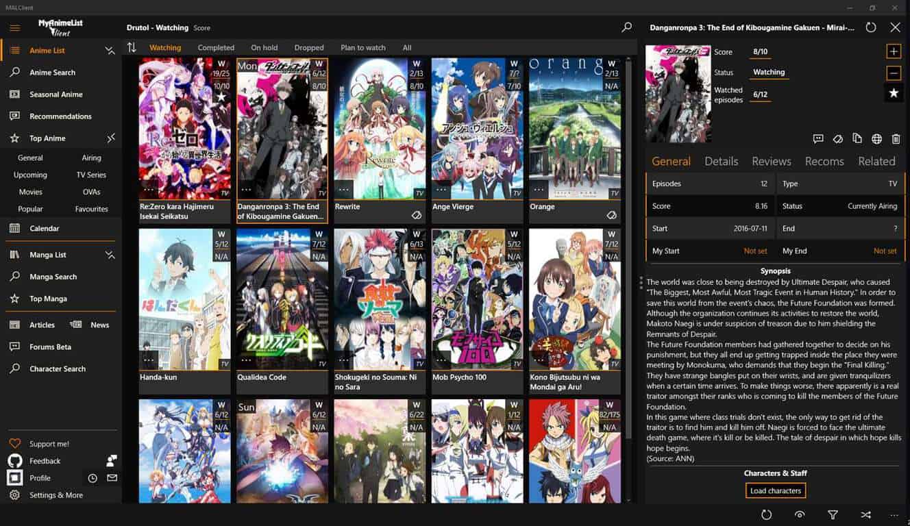Switch to the On hold tab
The image size is (910, 526).
click(265, 48)
